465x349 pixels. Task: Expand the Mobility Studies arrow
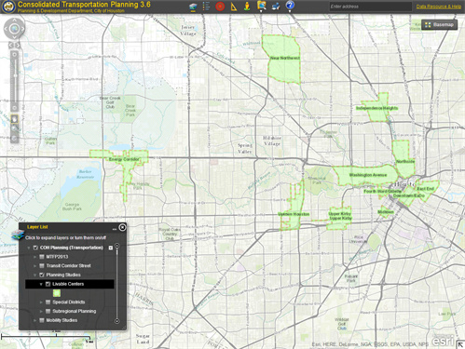[x=35, y=320]
